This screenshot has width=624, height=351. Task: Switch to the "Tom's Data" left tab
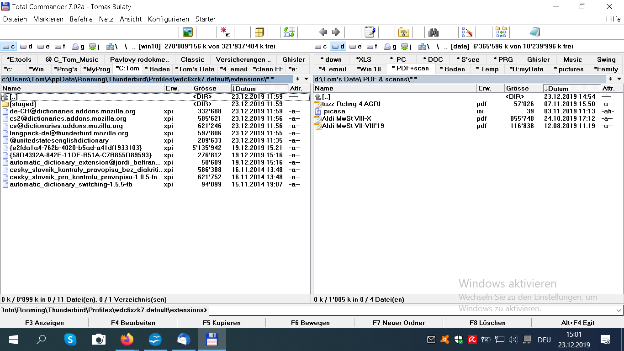(195, 69)
